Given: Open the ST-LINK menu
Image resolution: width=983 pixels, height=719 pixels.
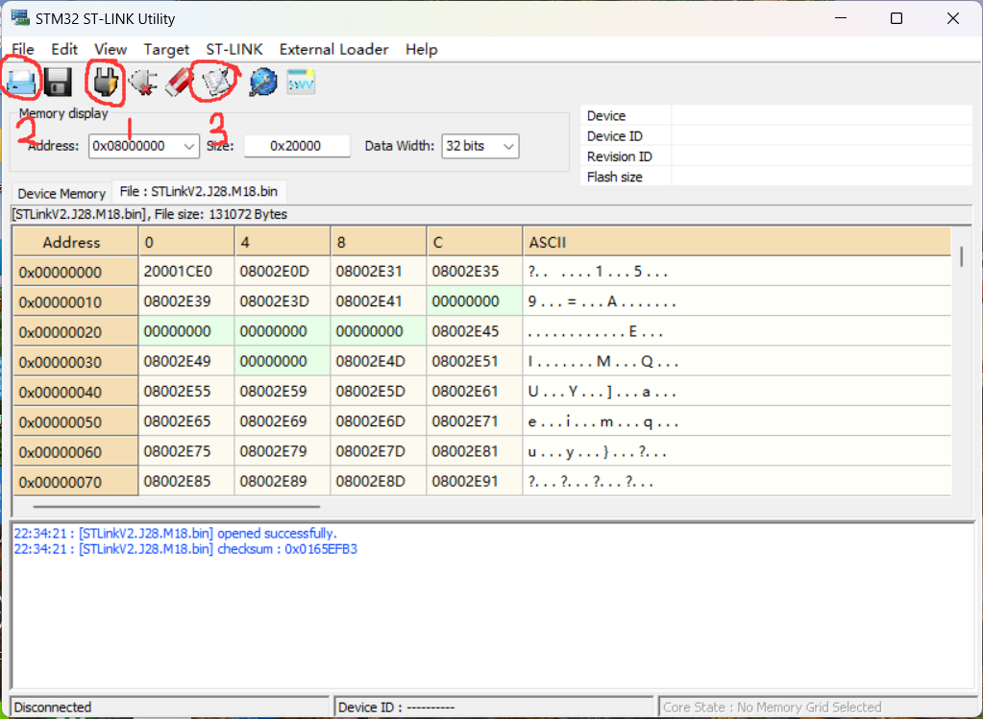Looking at the screenshot, I should tap(234, 49).
